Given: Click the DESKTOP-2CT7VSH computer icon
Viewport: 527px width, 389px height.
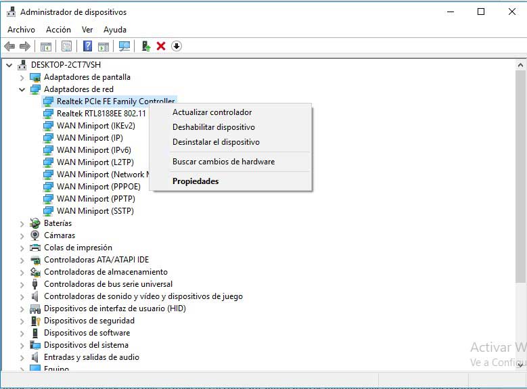Looking at the screenshot, I should (22, 64).
